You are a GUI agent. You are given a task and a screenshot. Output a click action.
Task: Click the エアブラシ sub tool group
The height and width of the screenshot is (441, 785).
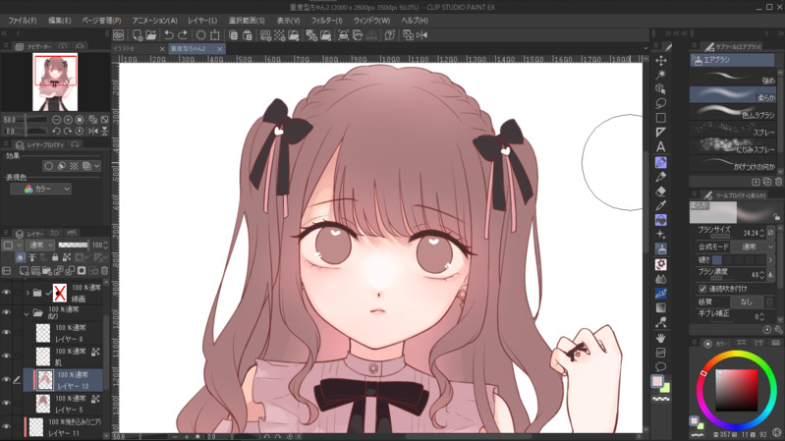pos(732,60)
